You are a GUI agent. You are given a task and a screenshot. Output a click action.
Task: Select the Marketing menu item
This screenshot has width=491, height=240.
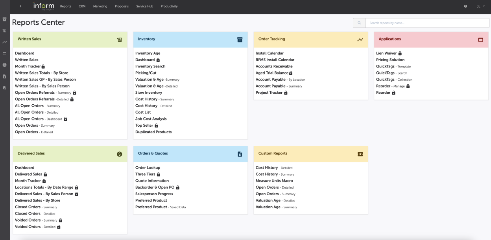coord(100,6)
